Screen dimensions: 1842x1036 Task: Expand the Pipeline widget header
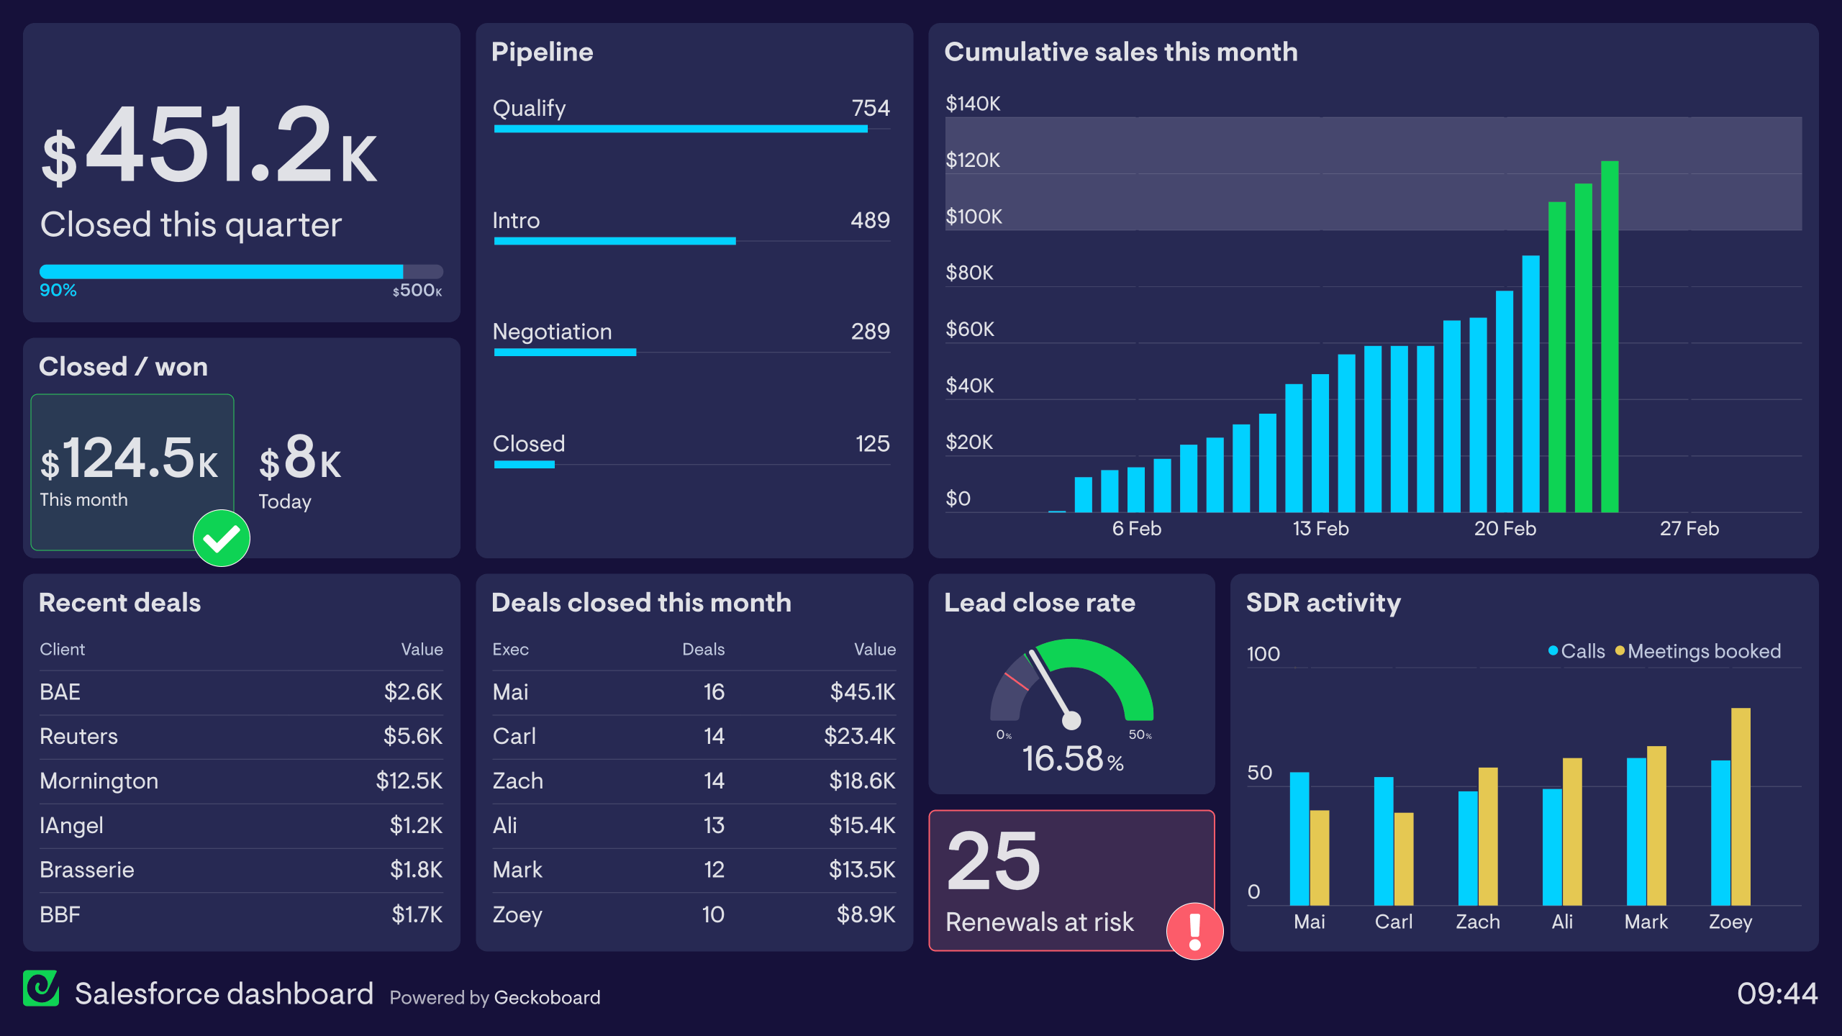pos(542,51)
